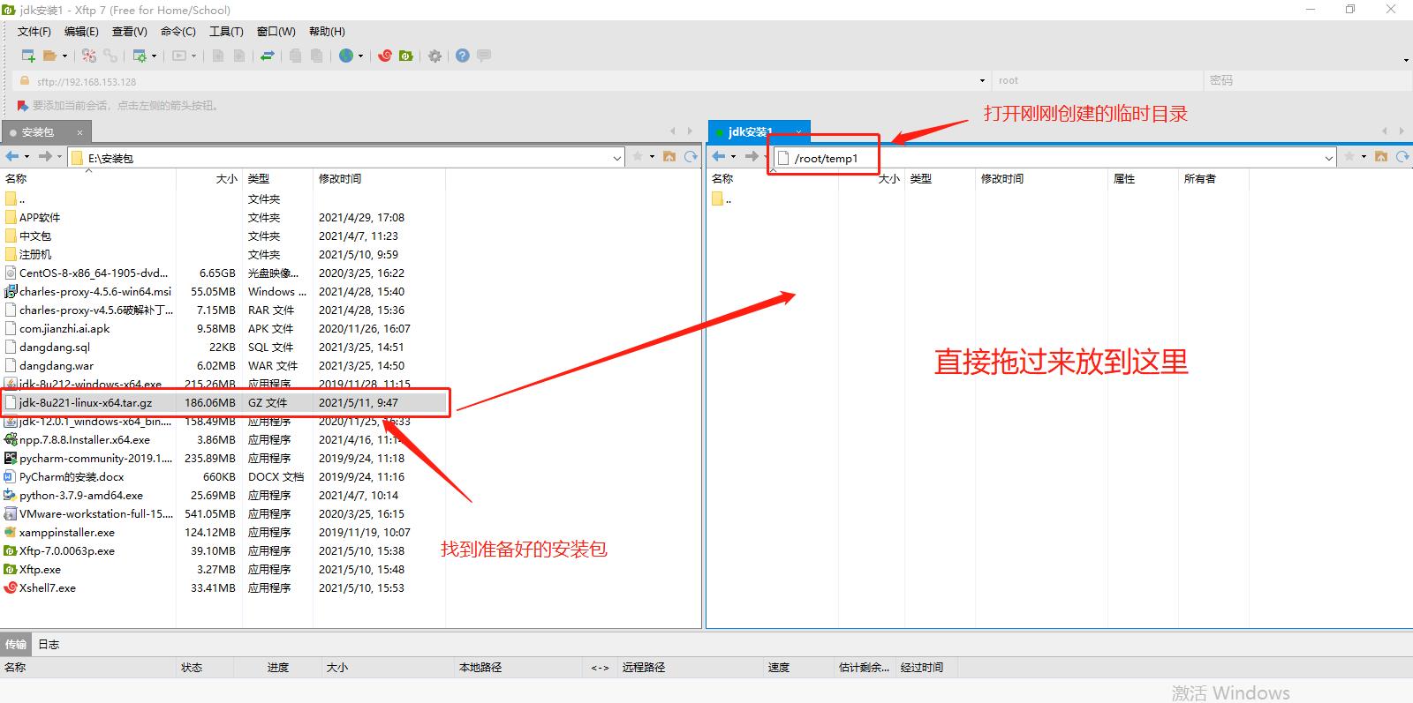Open the 查看(V) menu
1413x703 pixels.
tap(129, 31)
